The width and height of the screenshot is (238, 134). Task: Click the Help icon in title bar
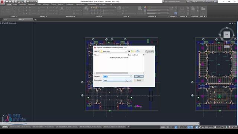tap(215, 1)
